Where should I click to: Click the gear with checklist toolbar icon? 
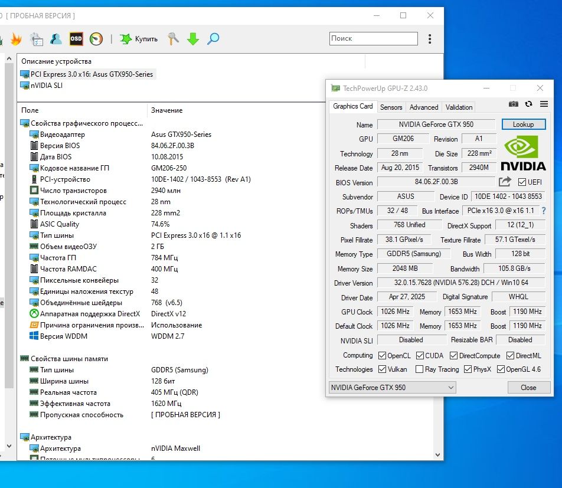tap(37, 39)
